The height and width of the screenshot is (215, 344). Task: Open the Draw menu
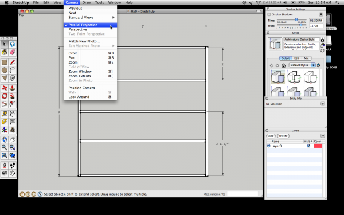point(87,3)
